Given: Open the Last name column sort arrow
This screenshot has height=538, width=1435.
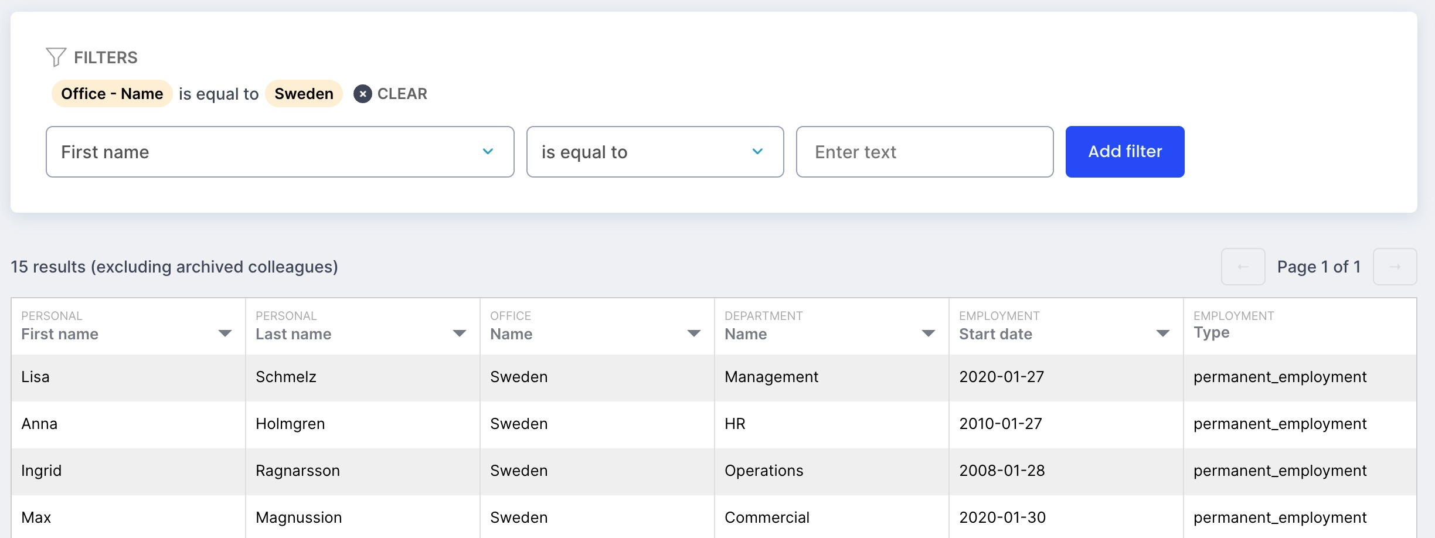Looking at the screenshot, I should pos(459,333).
